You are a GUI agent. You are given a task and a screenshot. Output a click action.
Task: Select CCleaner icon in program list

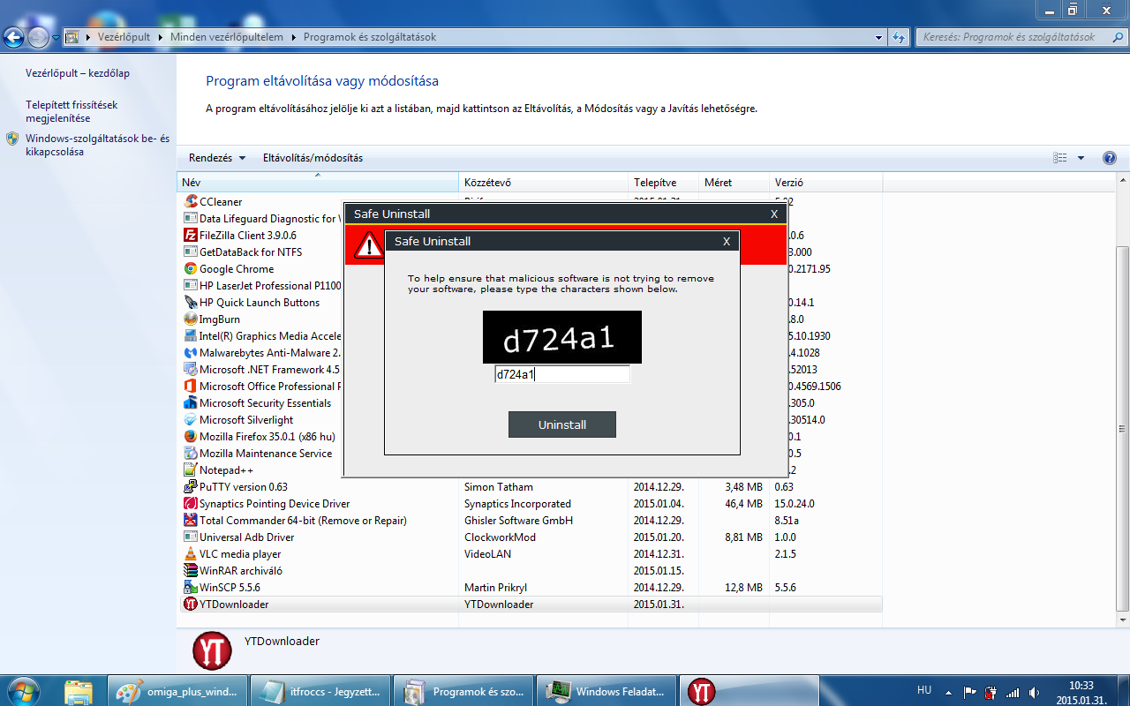[x=190, y=202]
